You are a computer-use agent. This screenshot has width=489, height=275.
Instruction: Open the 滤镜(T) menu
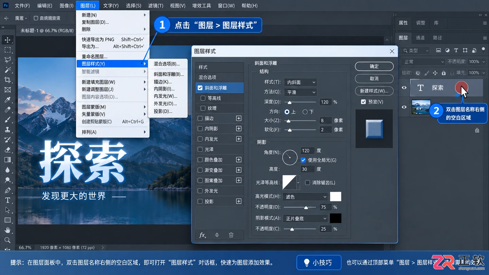point(156,5)
